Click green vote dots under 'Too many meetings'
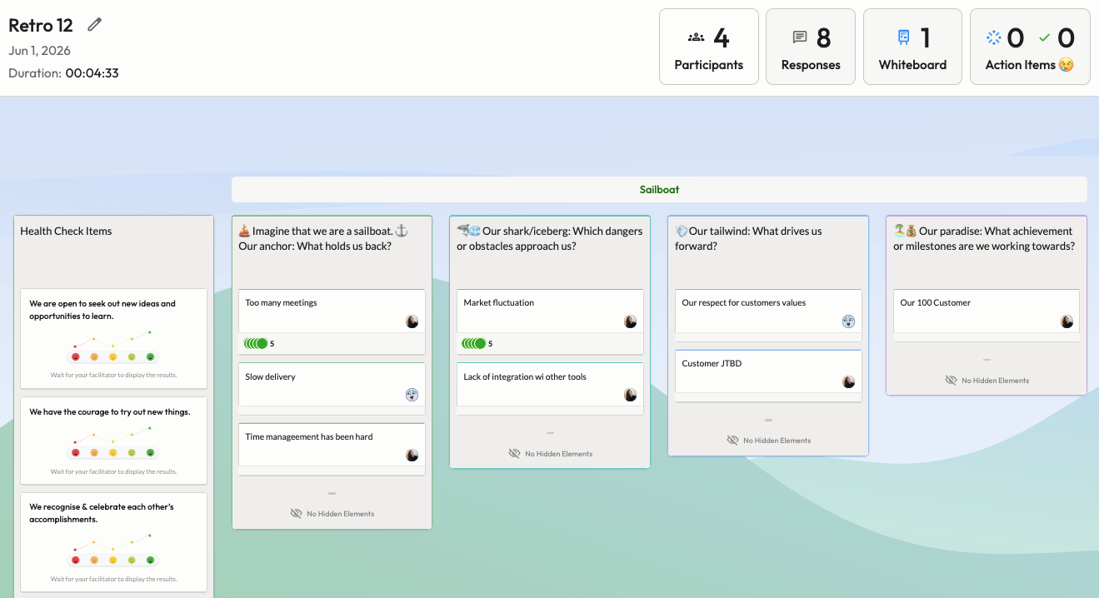Screen dimensions: 1099x598 pyautogui.click(x=256, y=343)
